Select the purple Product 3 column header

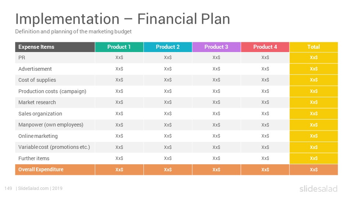click(217, 47)
